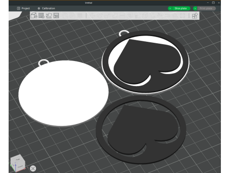Click the hanging loop on upper medallion

pos(124,33)
